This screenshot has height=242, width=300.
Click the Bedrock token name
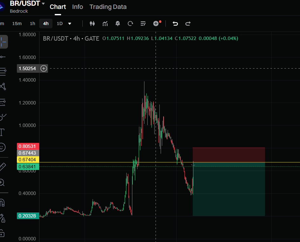click(x=19, y=11)
